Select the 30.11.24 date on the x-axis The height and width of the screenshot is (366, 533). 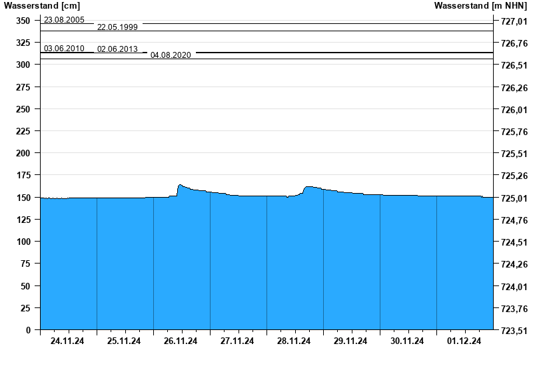pos(407,341)
